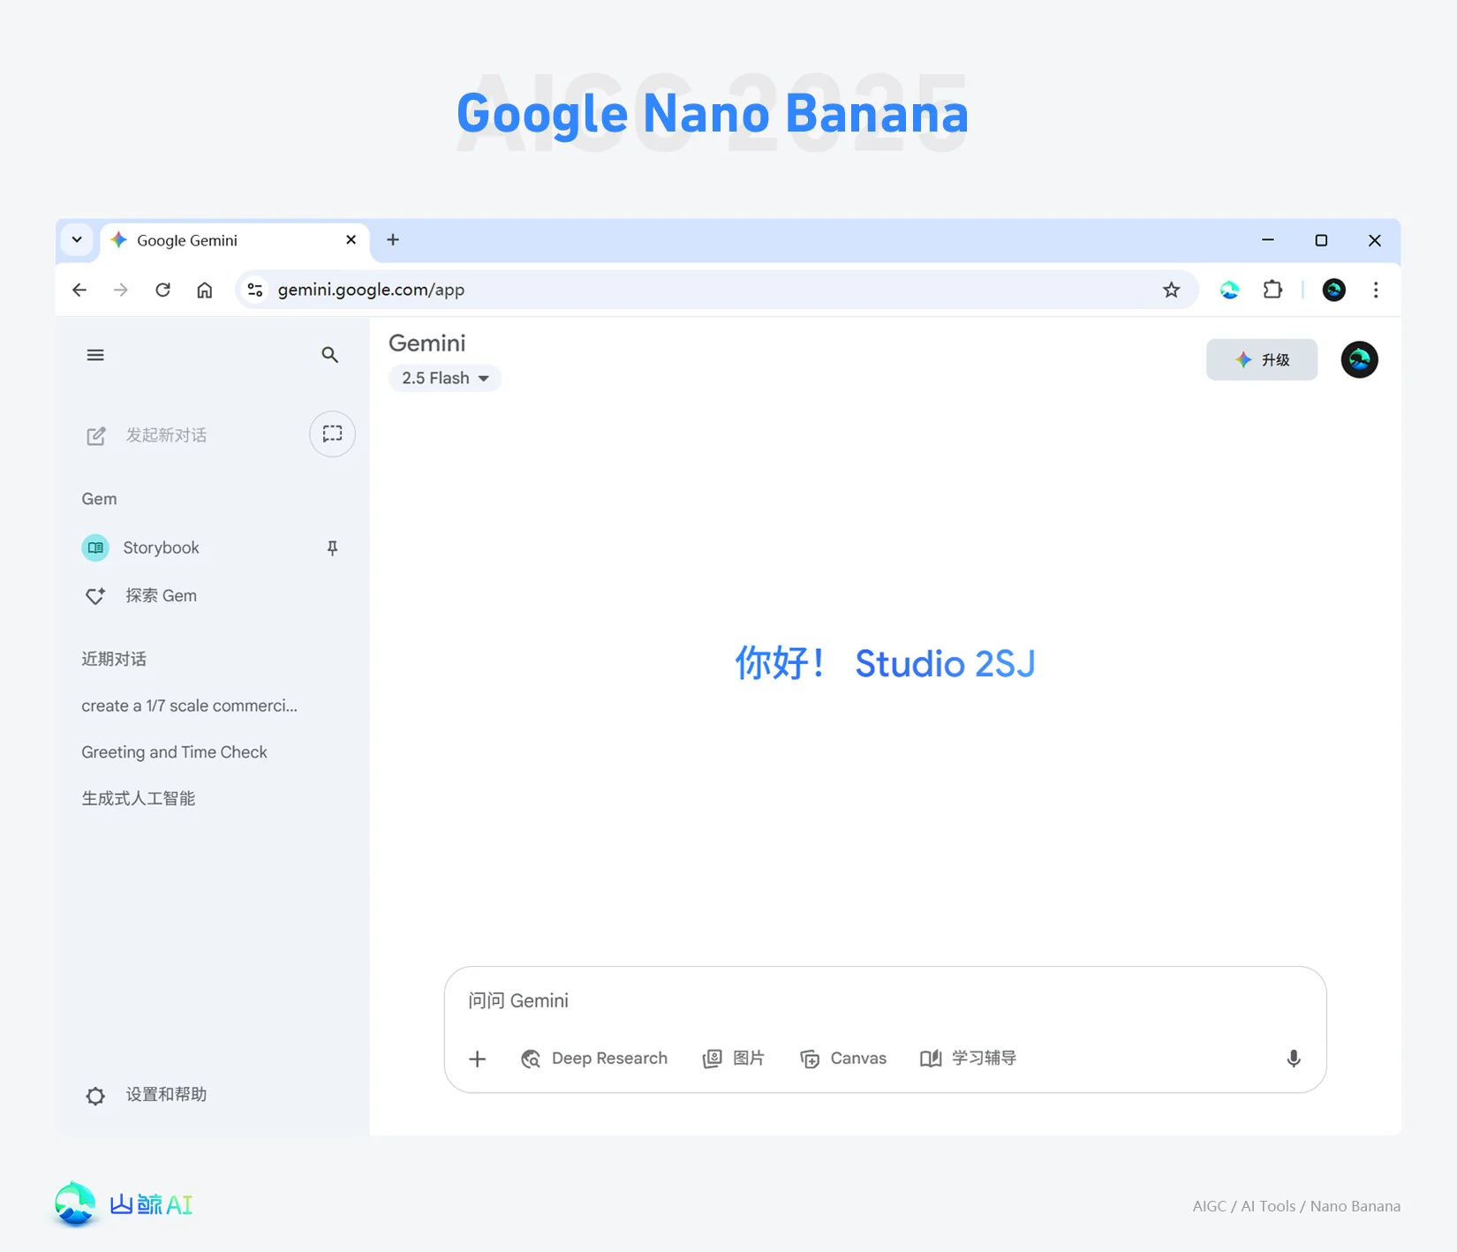The height and width of the screenshot is (1252, 1457).
Task: Select the Canvas tool
Action: tap(842, 1059)
